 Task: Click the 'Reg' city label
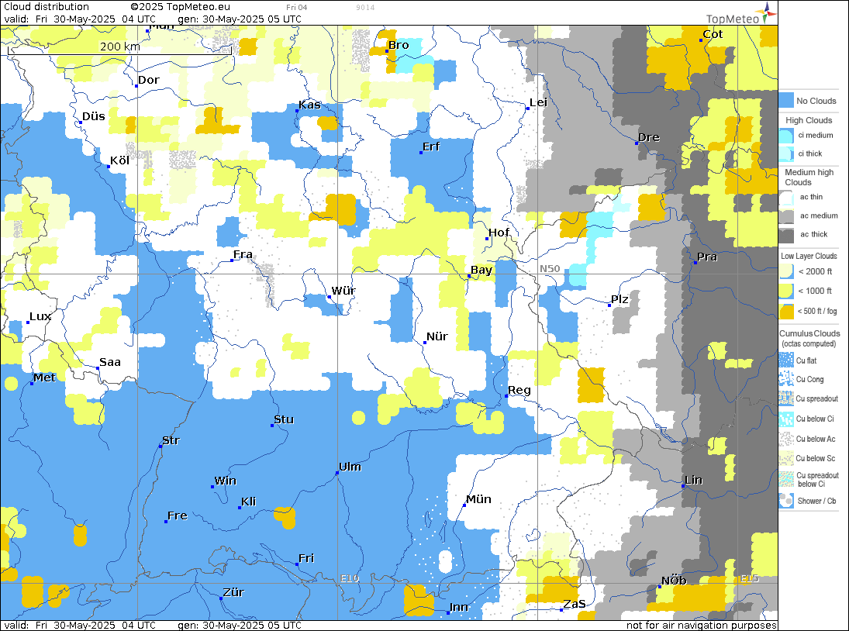[x=519, y=390]
